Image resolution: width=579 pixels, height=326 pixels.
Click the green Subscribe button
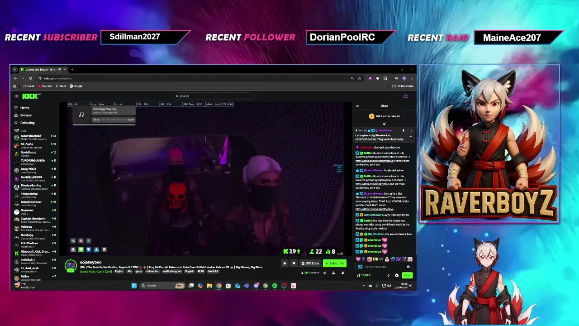pyautogui.click(x=335, y=264)
